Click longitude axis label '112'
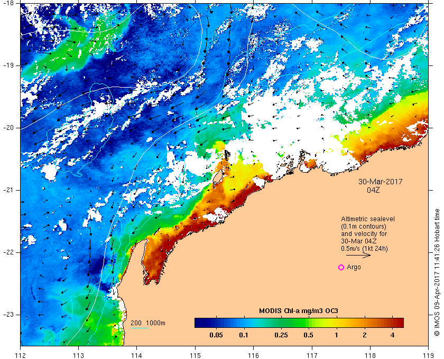Viewport: 444px width, 359px height. [x=21, y=355]
